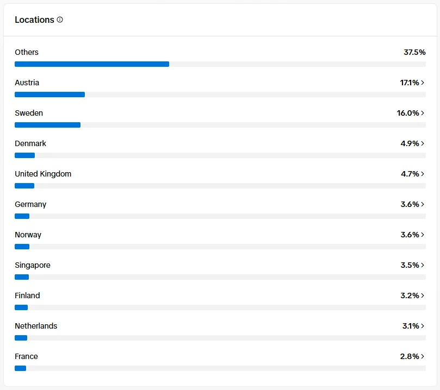Click the Austria country label

tap(26, 83)
